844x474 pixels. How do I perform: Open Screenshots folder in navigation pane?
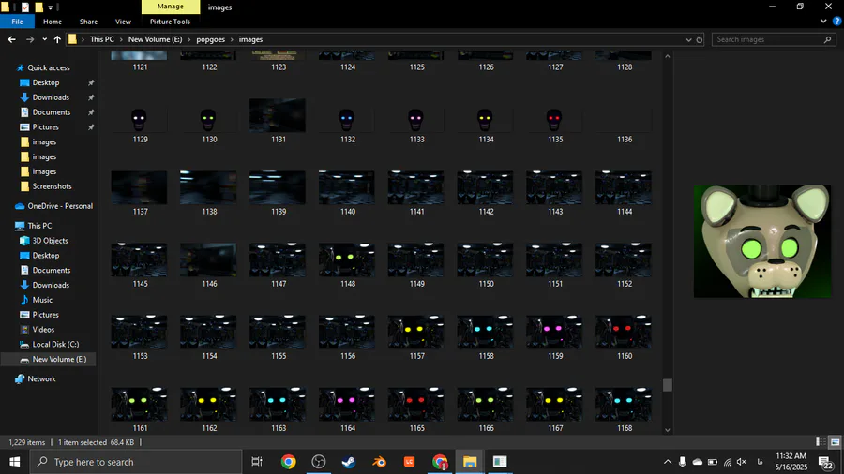(x=52, y=186)
